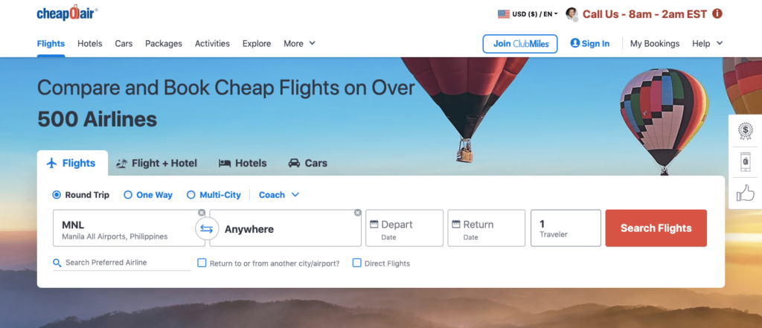Open the Coach cabin class dropdown
762x328 pixels.
click(279, 195)
